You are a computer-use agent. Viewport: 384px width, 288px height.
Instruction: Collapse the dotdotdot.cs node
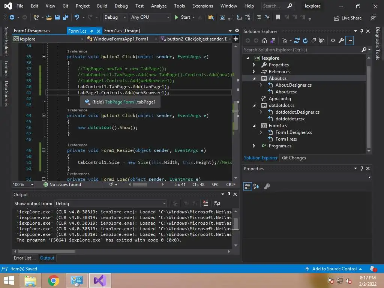point(254,105)
